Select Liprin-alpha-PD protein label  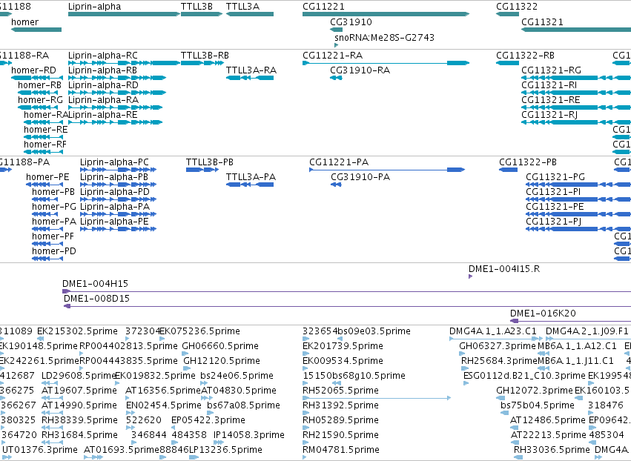[115, 192]
